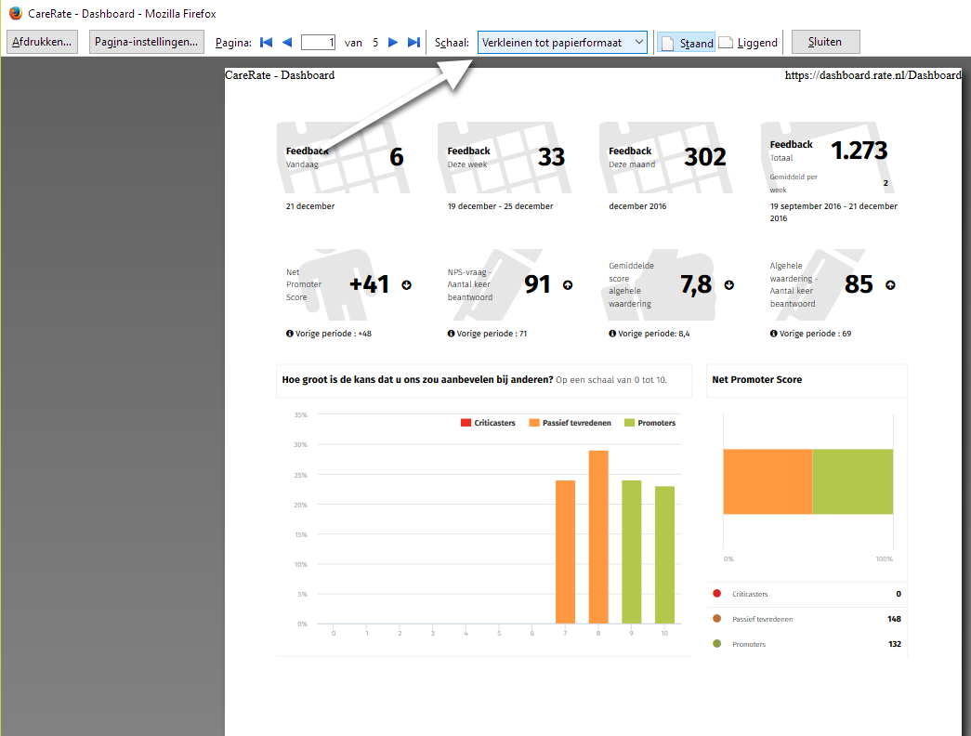Click the december 2016 label

637,206
